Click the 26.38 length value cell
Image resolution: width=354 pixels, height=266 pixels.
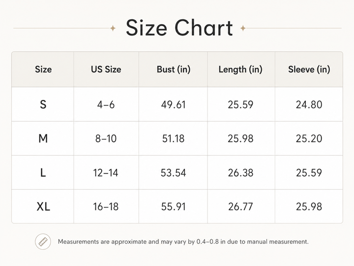pos(240,173)
